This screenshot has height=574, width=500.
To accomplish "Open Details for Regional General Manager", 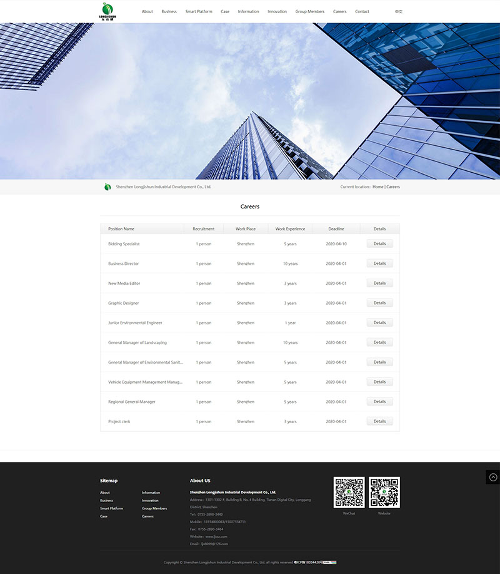I will pyautogui.click(x=379, y=402).
